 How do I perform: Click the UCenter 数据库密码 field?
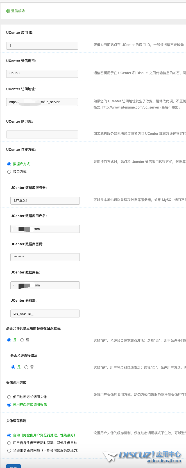pyautogui.click(x=45, y=257)
